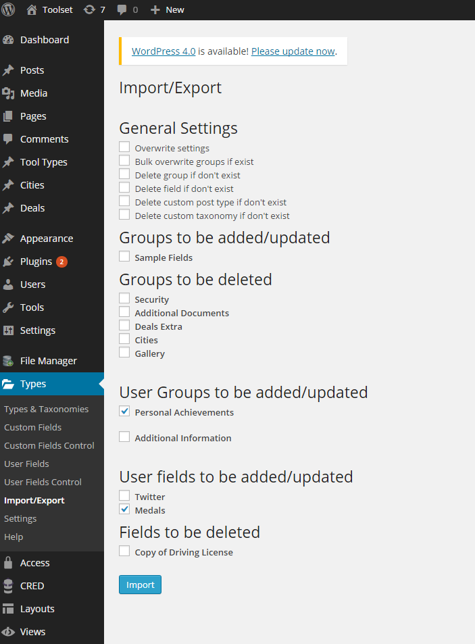Click the Access padlock icon

click(8, 563)
